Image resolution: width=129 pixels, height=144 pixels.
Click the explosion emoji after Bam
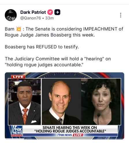[18, 29]
